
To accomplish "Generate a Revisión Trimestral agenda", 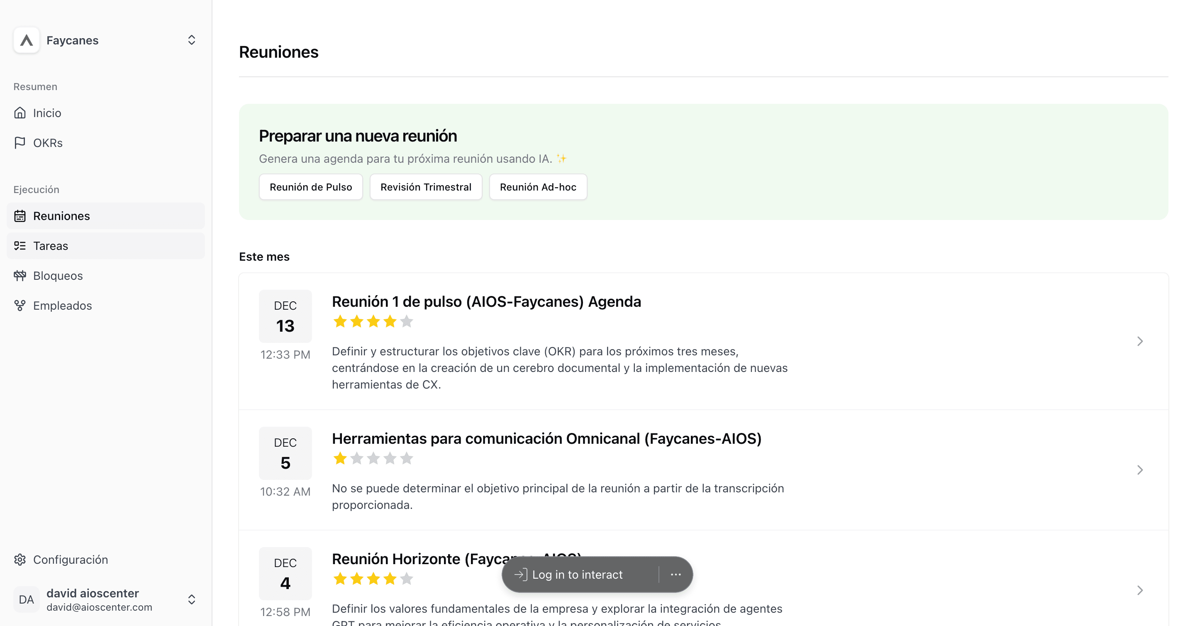I will coord(426,187).
